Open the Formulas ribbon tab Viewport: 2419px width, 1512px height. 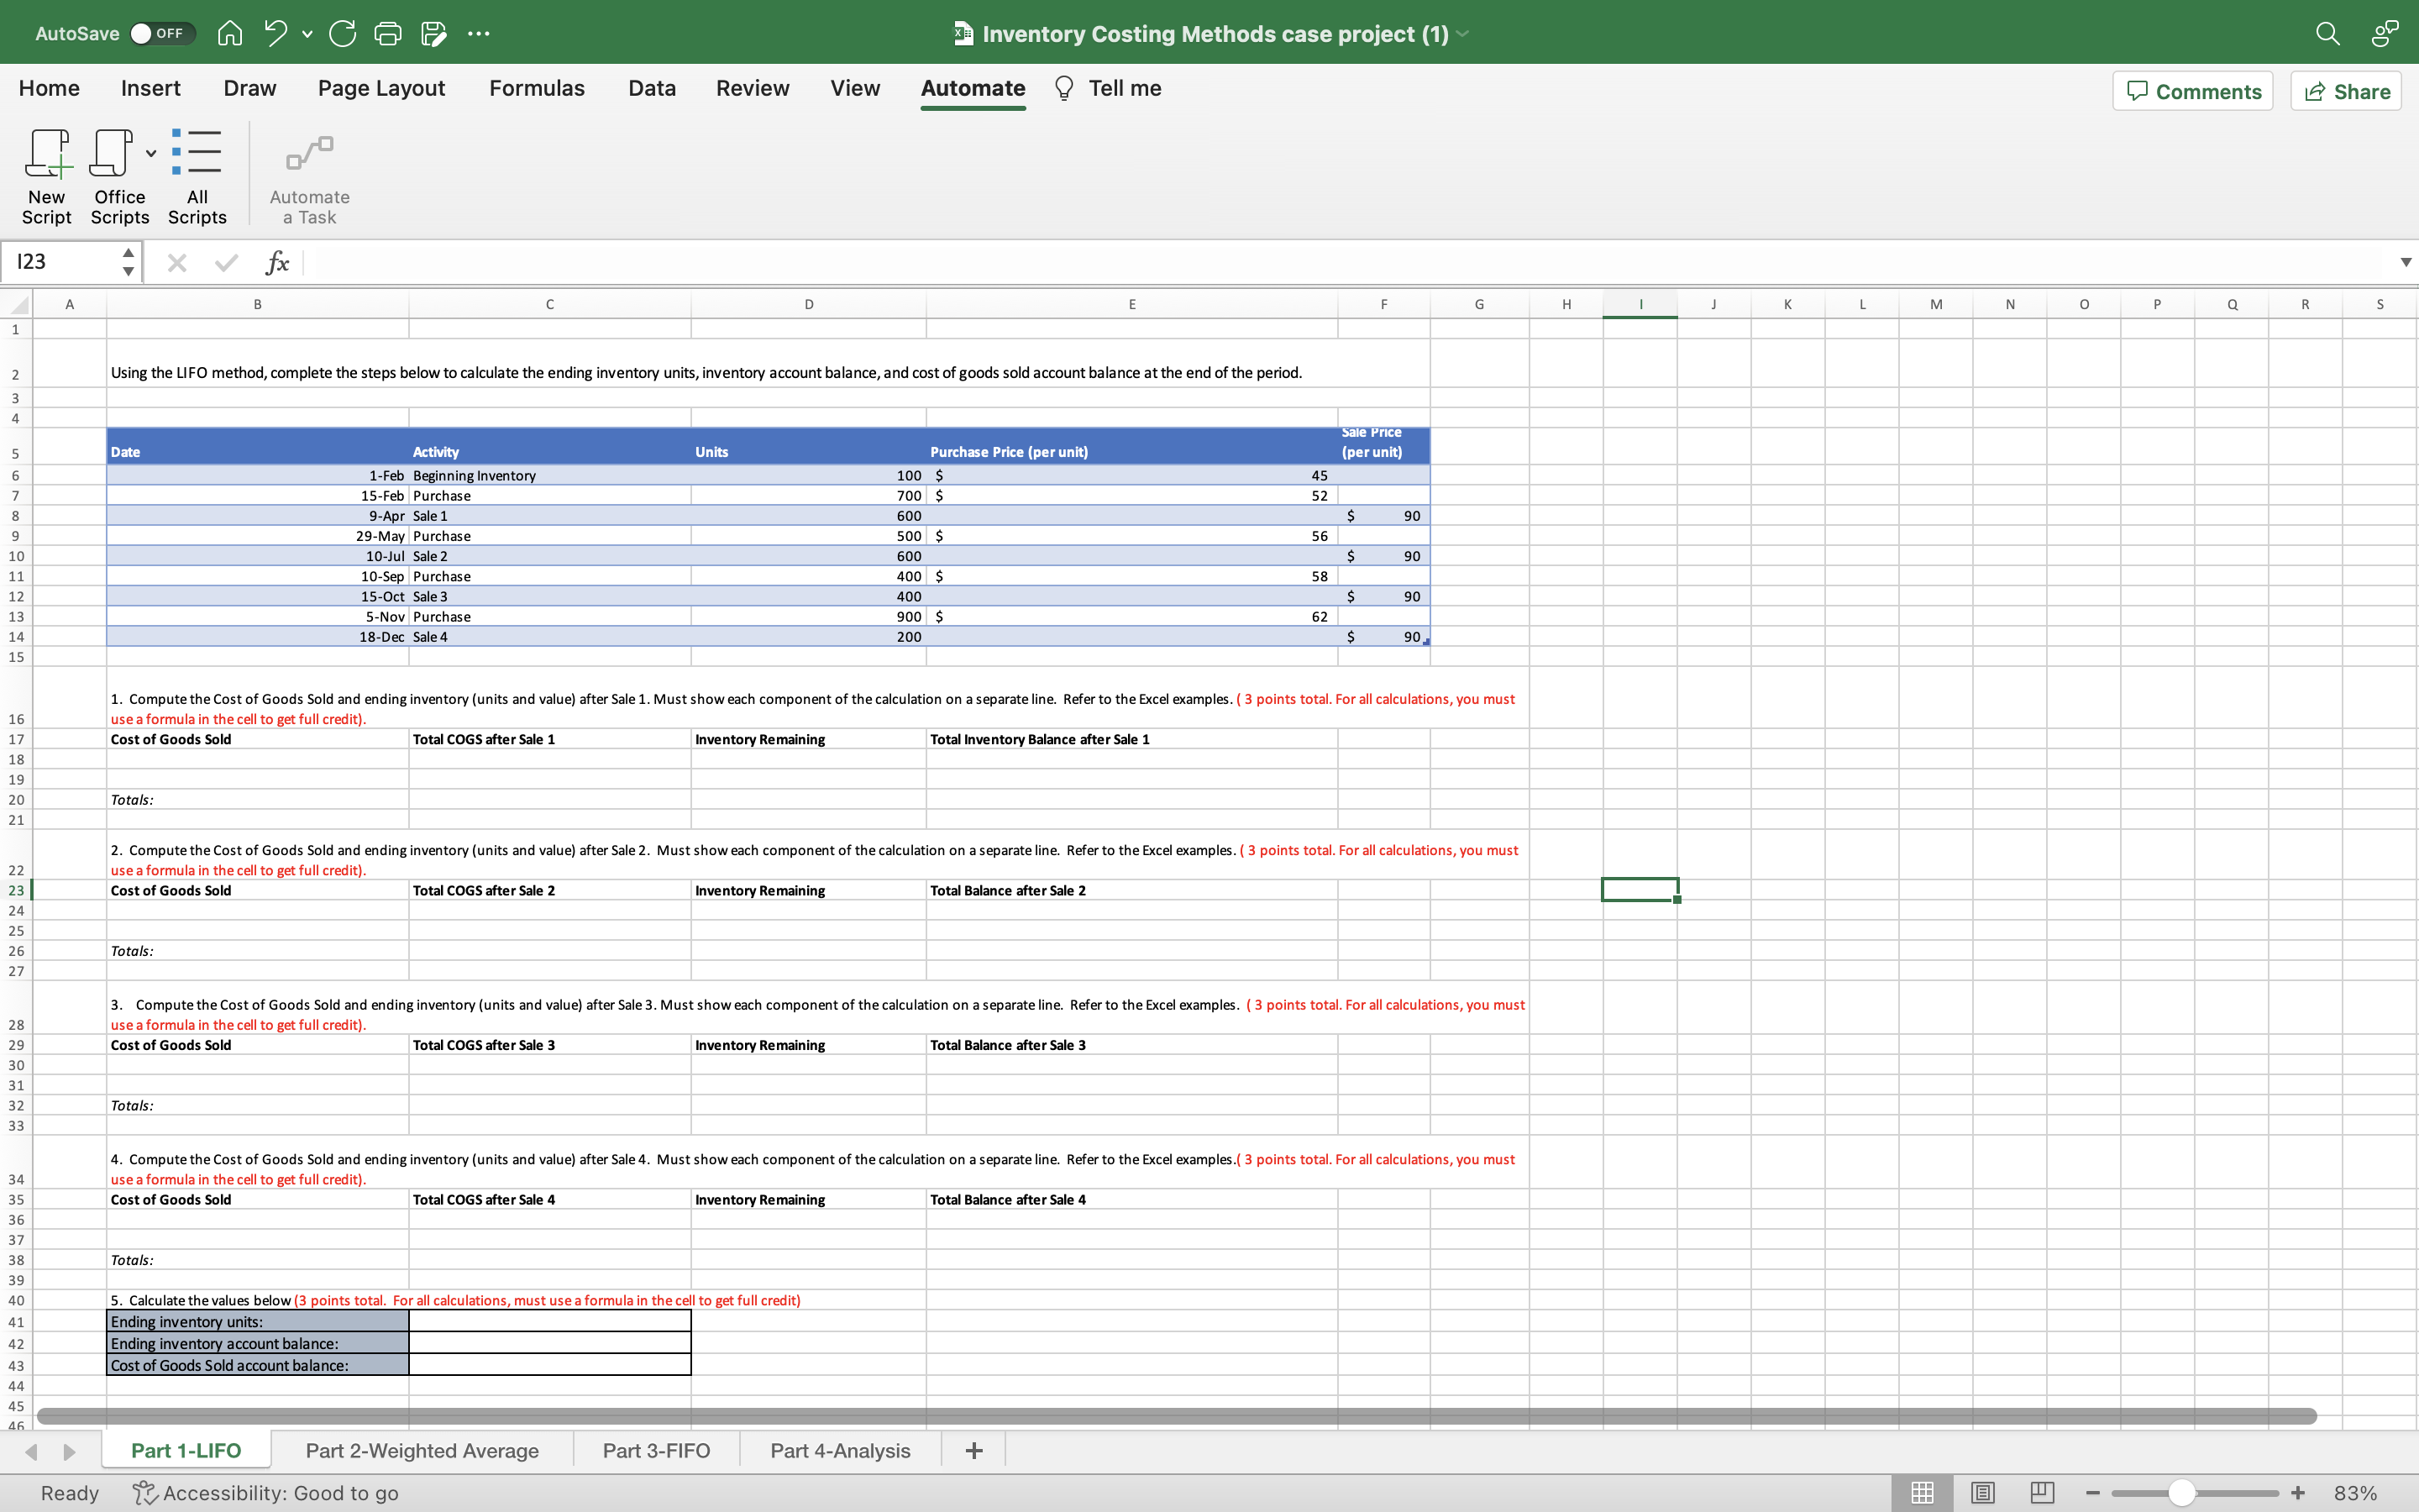[x=537, y=89]
